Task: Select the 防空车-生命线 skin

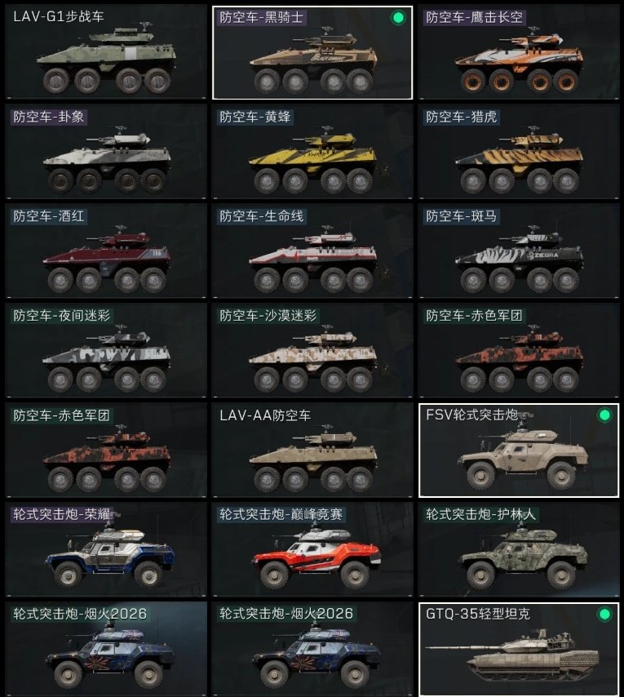Action: point(312,251)
